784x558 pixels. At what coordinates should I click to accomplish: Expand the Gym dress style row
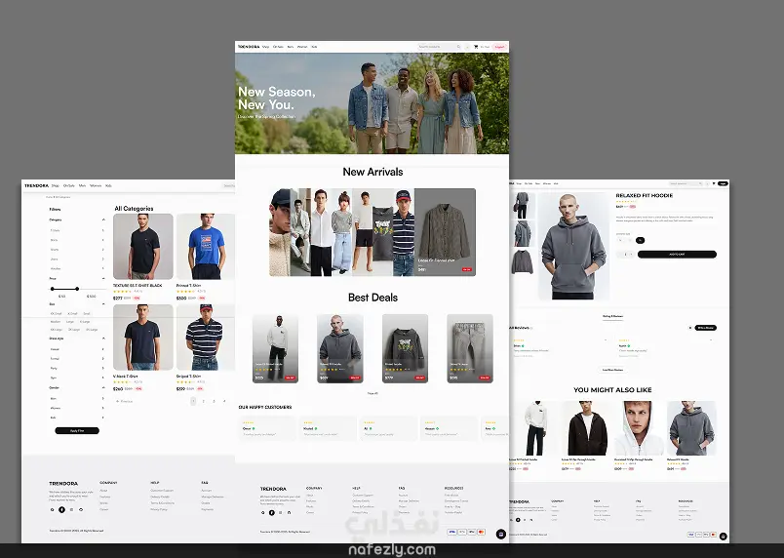[x=77, y=378]
